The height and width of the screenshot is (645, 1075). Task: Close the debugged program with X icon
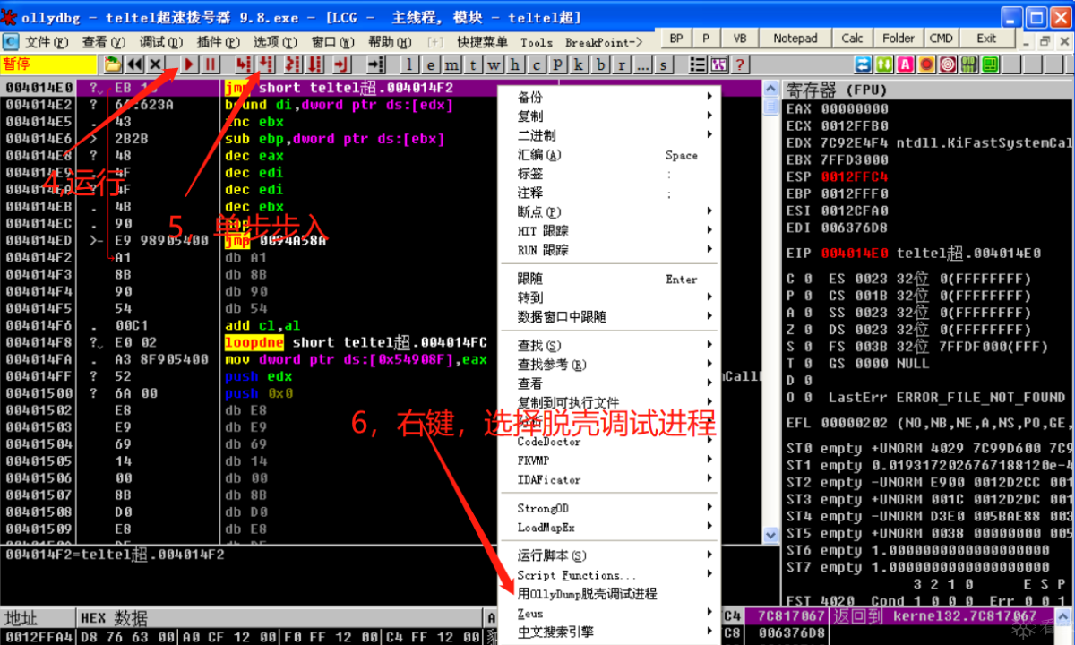pyautogui.click(x=155, y=64)
